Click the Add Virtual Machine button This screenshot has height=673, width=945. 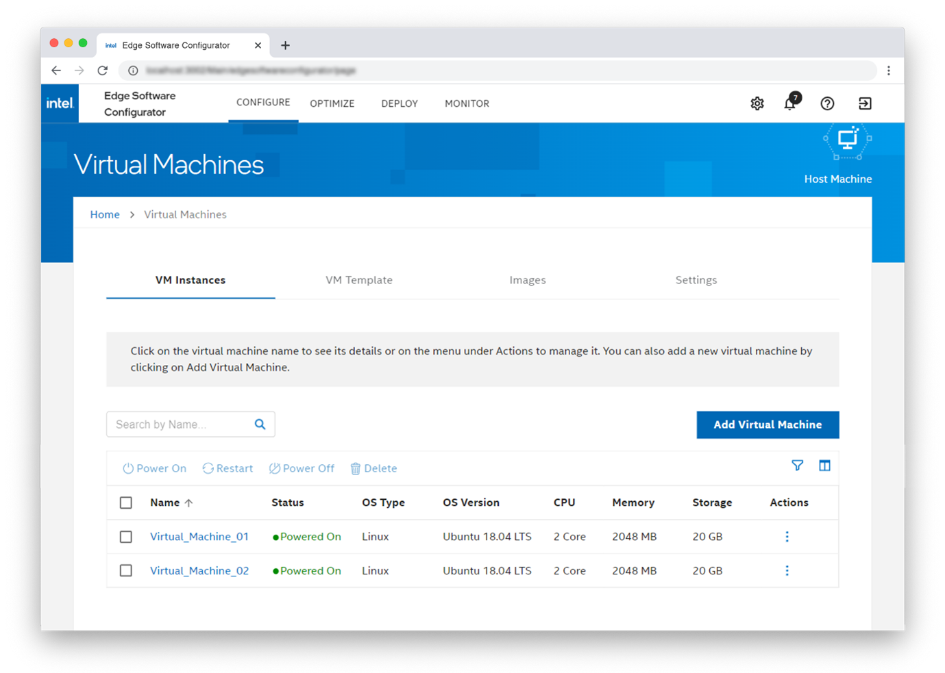click(768, 424)
